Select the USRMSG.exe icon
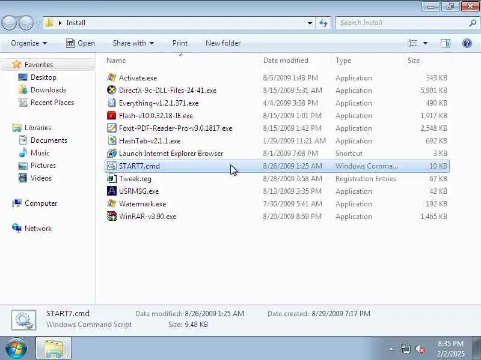The height and width of the screenshot is (360, 481). coord(112,191)
